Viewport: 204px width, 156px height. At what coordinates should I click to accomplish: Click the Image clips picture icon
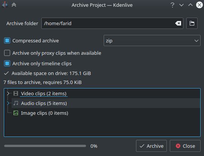[x=16, y=113]
